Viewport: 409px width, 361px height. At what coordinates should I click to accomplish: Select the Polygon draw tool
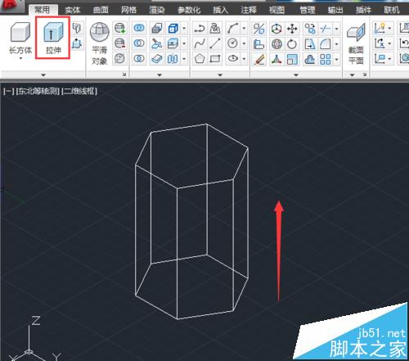pyautogui.click(x=200, y=59)
